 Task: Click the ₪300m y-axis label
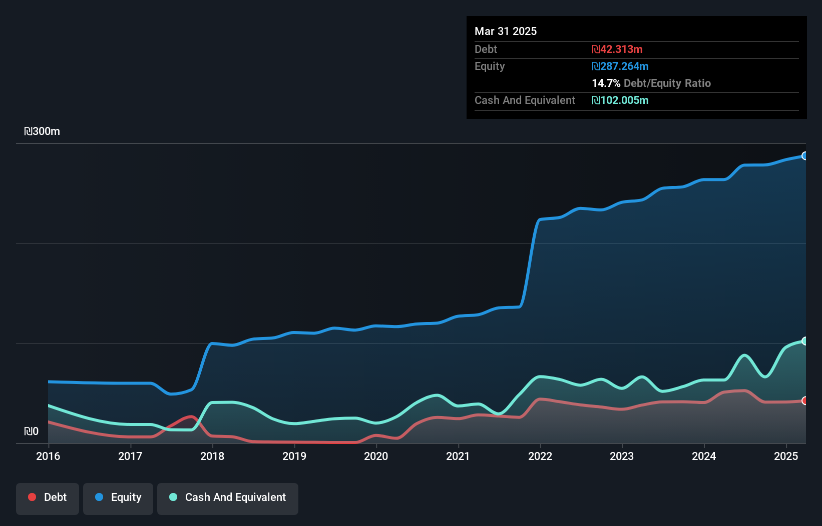click(42, 131)
